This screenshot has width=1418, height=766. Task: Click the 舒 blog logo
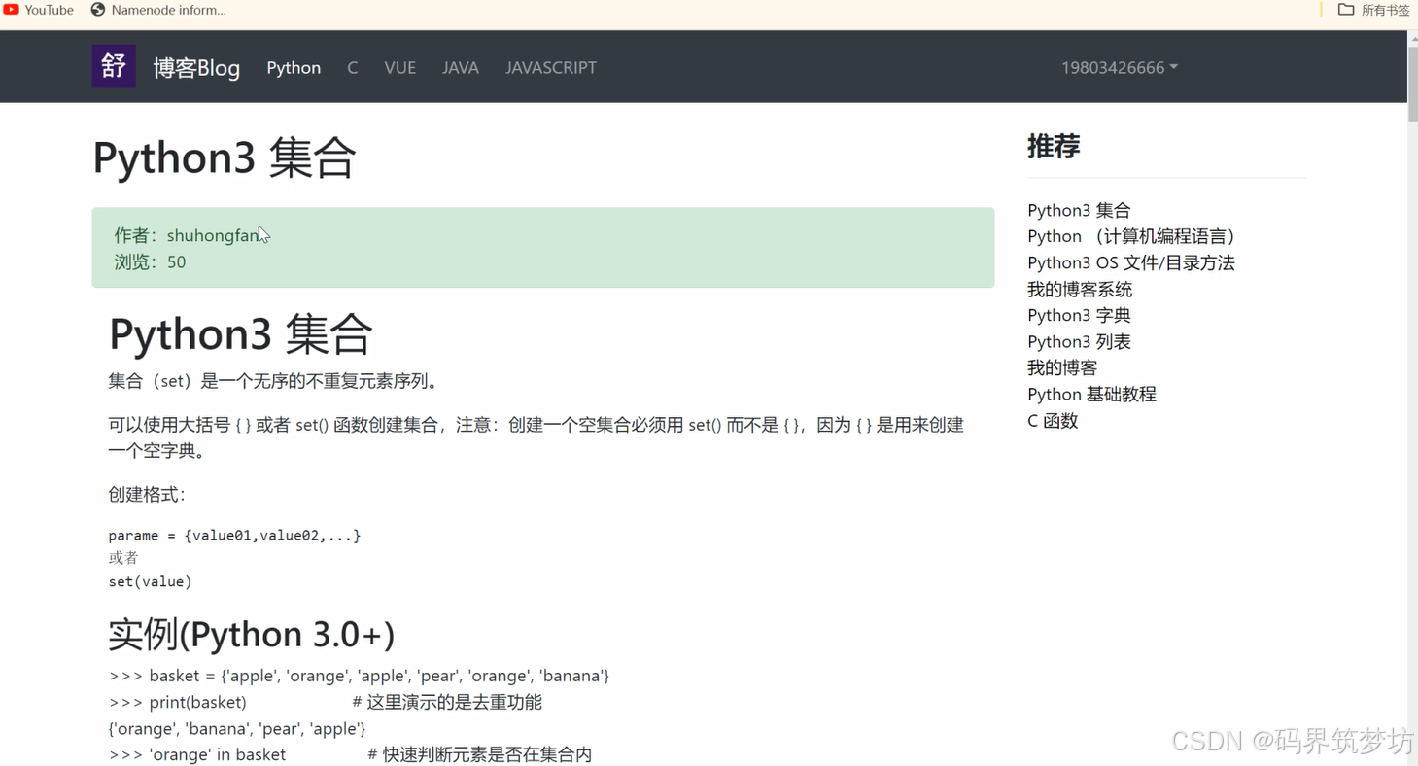pos(114,66)
